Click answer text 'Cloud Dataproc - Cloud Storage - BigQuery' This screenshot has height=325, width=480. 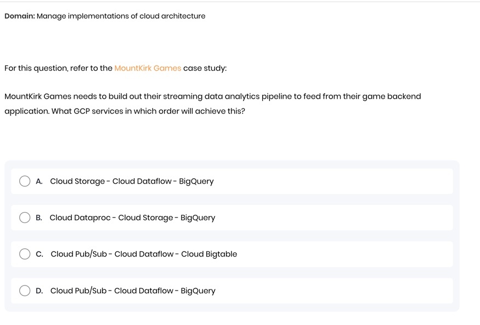133,218
